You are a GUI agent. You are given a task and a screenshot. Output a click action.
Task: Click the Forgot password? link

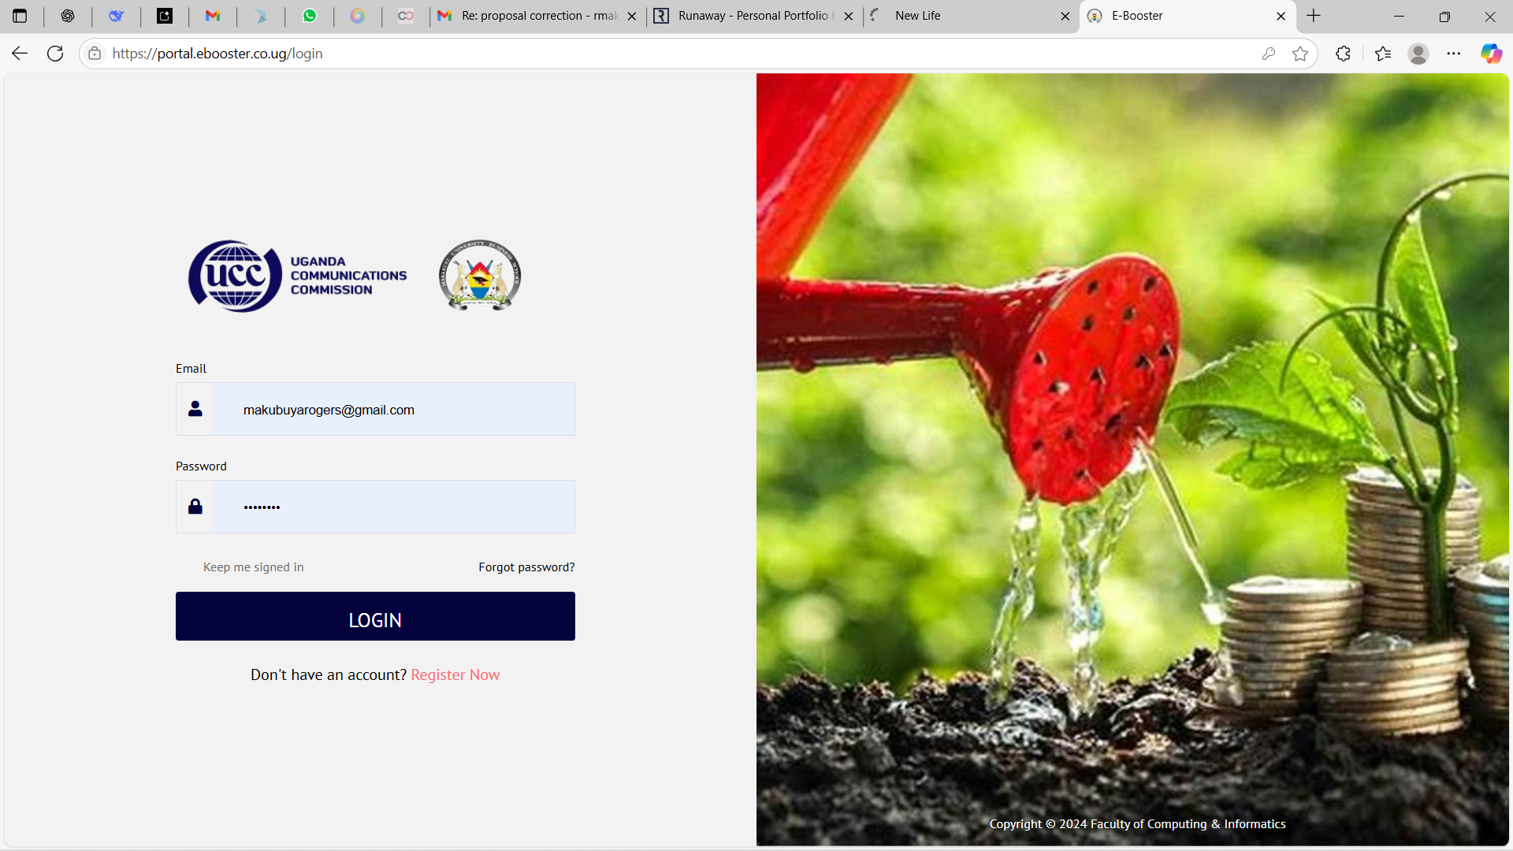point(526,567)
